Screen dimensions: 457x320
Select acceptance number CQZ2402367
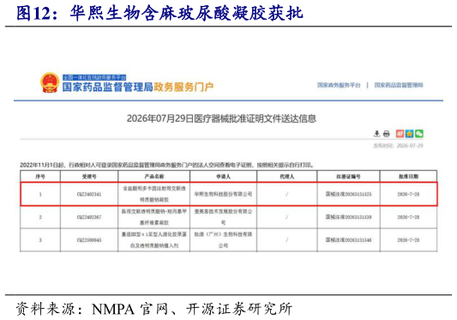coord(89,217)
